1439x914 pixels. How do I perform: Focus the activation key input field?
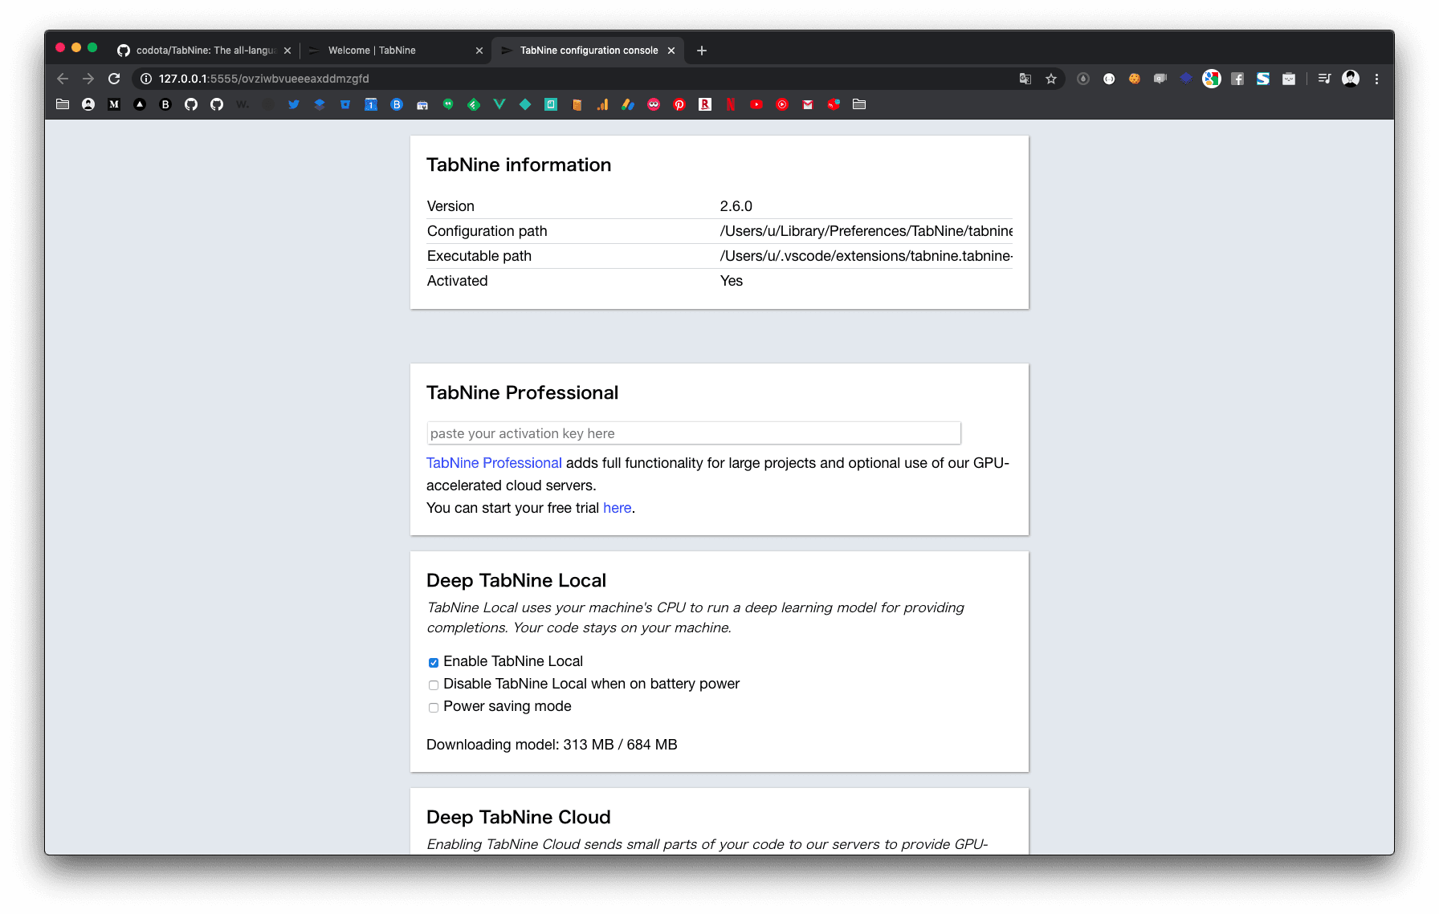[x=694, y=433]
